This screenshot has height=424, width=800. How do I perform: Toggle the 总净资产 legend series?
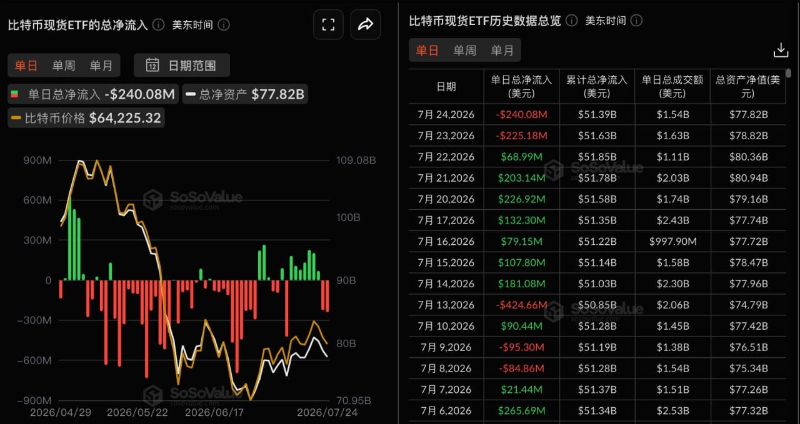[245, 94]
